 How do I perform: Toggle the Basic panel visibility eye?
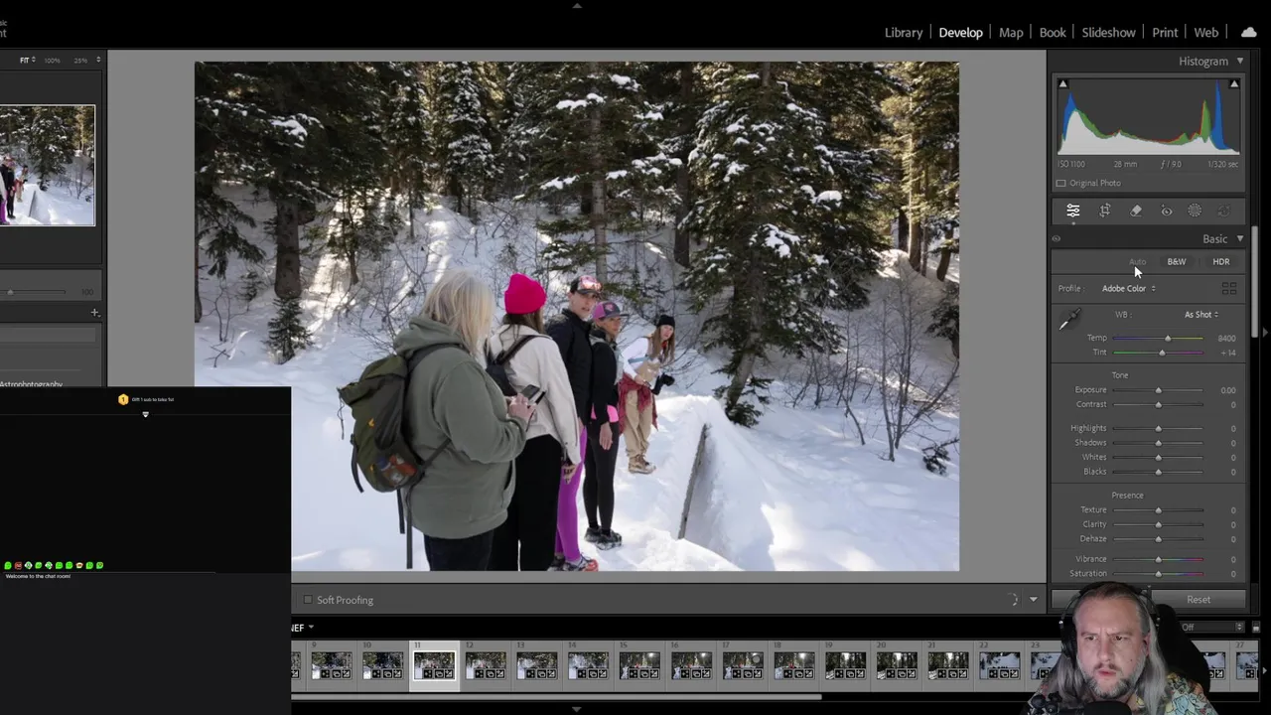(x=1057, y=238)
